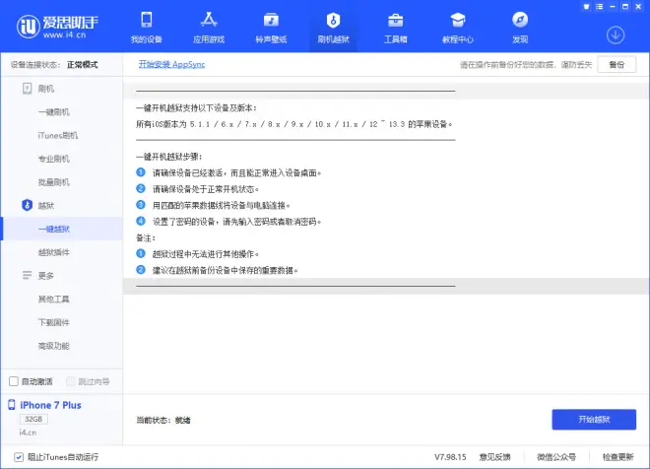
Task: Open 发现 discover section
Action: coord(520,29)
